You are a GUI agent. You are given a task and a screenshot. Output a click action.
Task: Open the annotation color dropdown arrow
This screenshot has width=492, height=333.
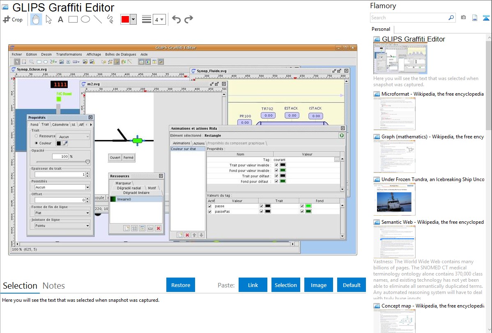click(133, 19)
